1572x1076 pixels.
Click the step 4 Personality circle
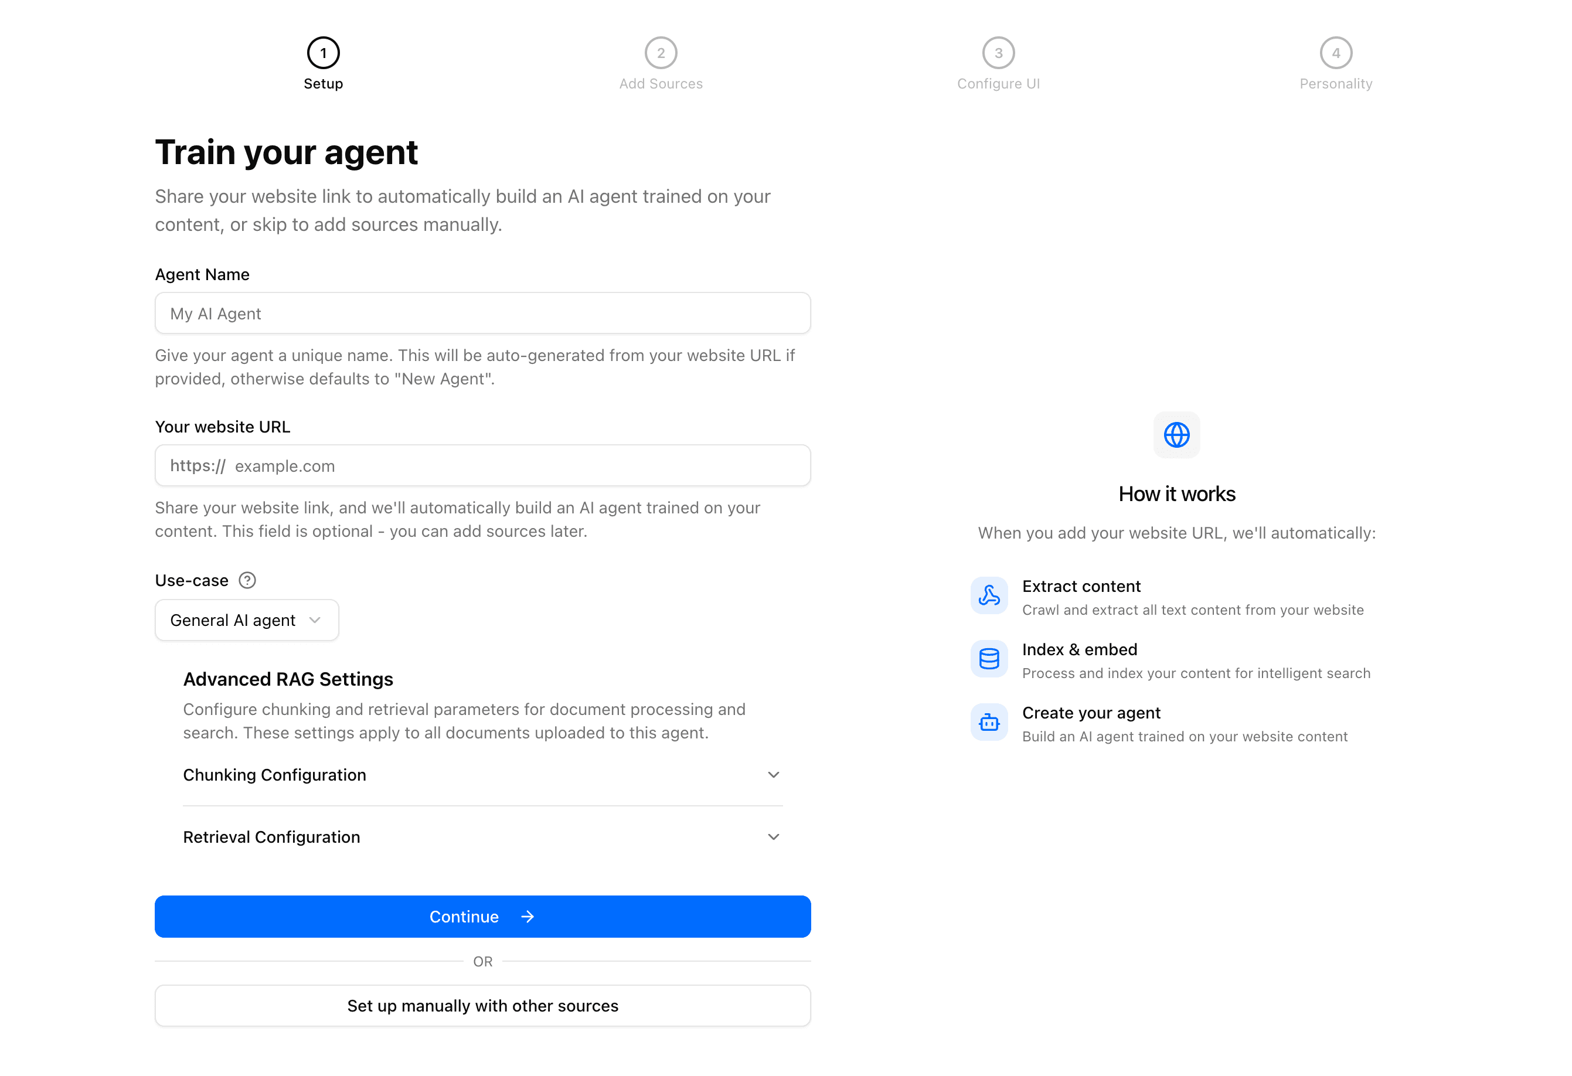point(1335,52)
